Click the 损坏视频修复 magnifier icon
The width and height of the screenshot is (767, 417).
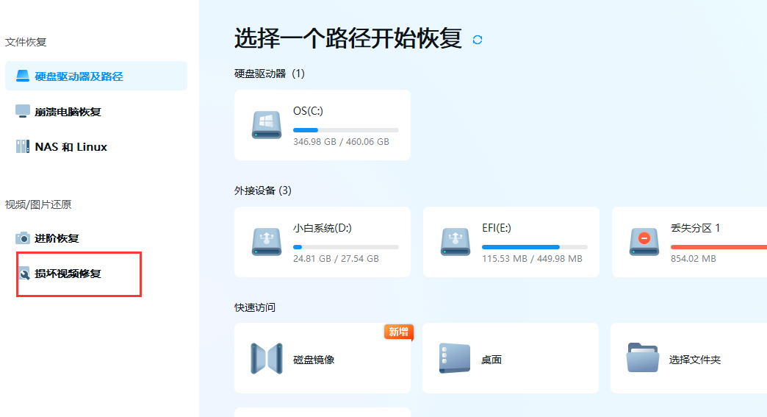tap(24, 274)
